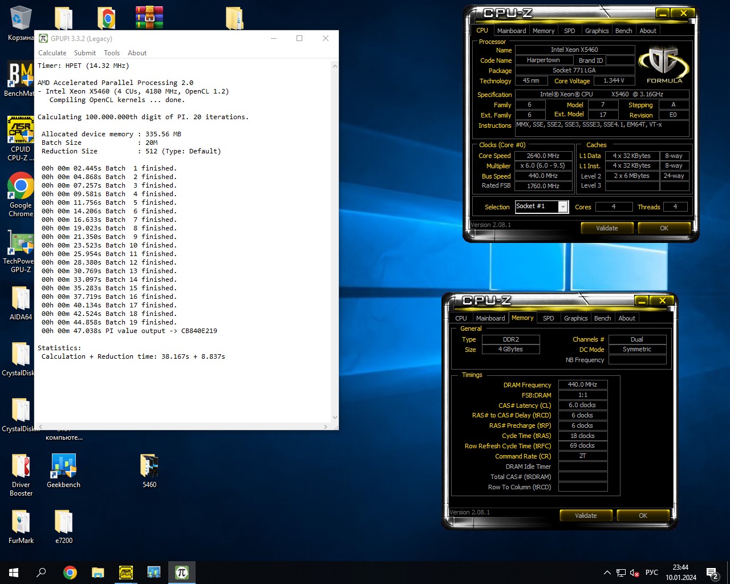
Task: Minimize the upper CPU-Z window
Action: (x=662, y=13)
